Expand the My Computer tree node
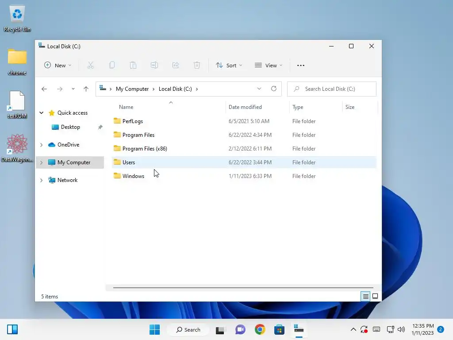The width and height of the screenshot is (453, 340). click(x=41, y=163)
